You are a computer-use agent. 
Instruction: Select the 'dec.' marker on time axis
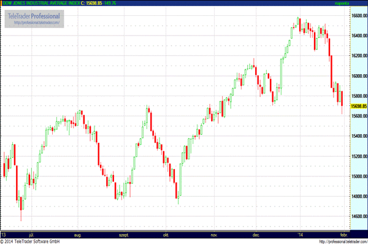pyautogui.click(x=256, y=235)
